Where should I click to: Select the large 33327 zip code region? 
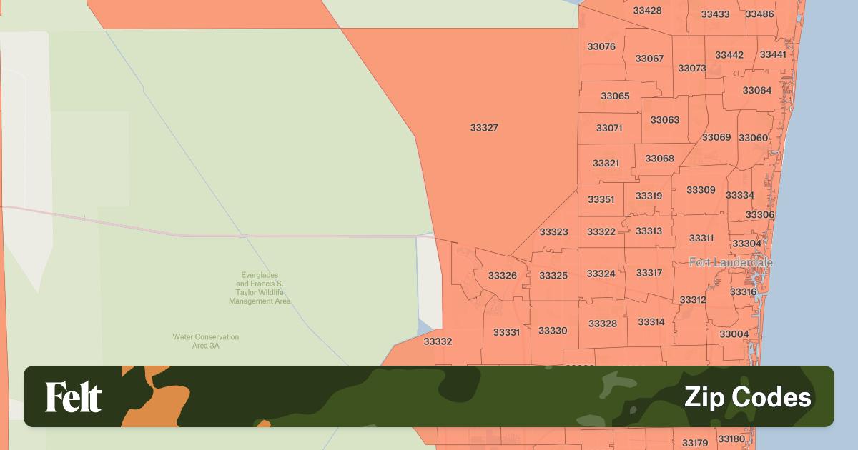click(x=484, y=128)
